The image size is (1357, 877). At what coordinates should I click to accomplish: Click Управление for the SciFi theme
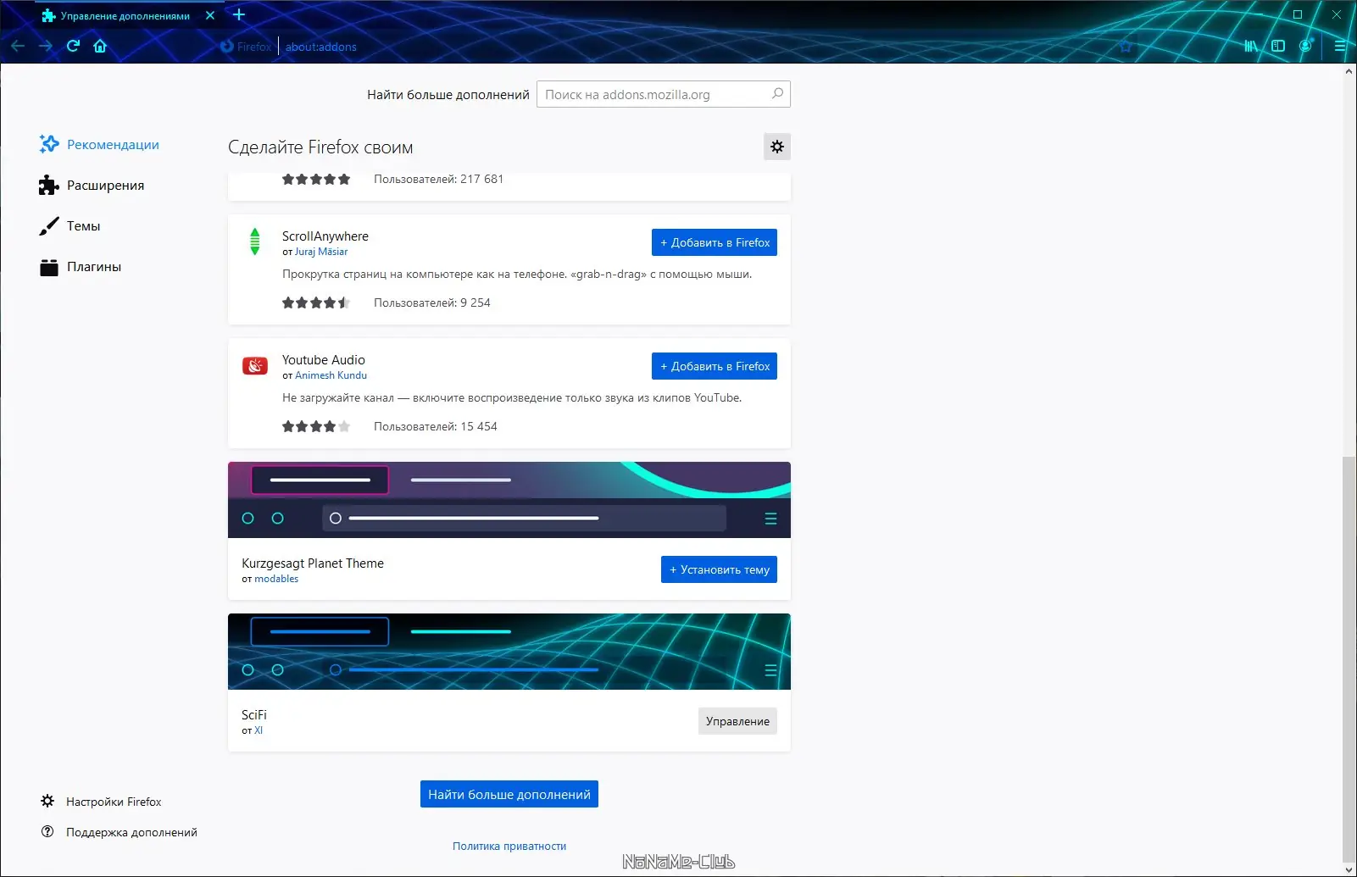[x=737, y=721]
